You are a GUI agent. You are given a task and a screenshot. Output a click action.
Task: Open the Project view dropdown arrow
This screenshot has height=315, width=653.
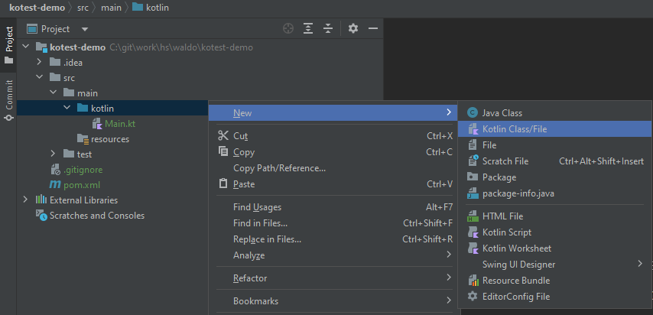(x=85, y=29)
